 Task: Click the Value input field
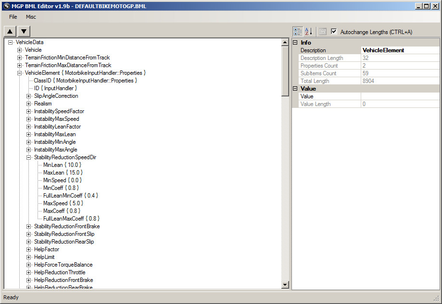(x=399, y=96)
